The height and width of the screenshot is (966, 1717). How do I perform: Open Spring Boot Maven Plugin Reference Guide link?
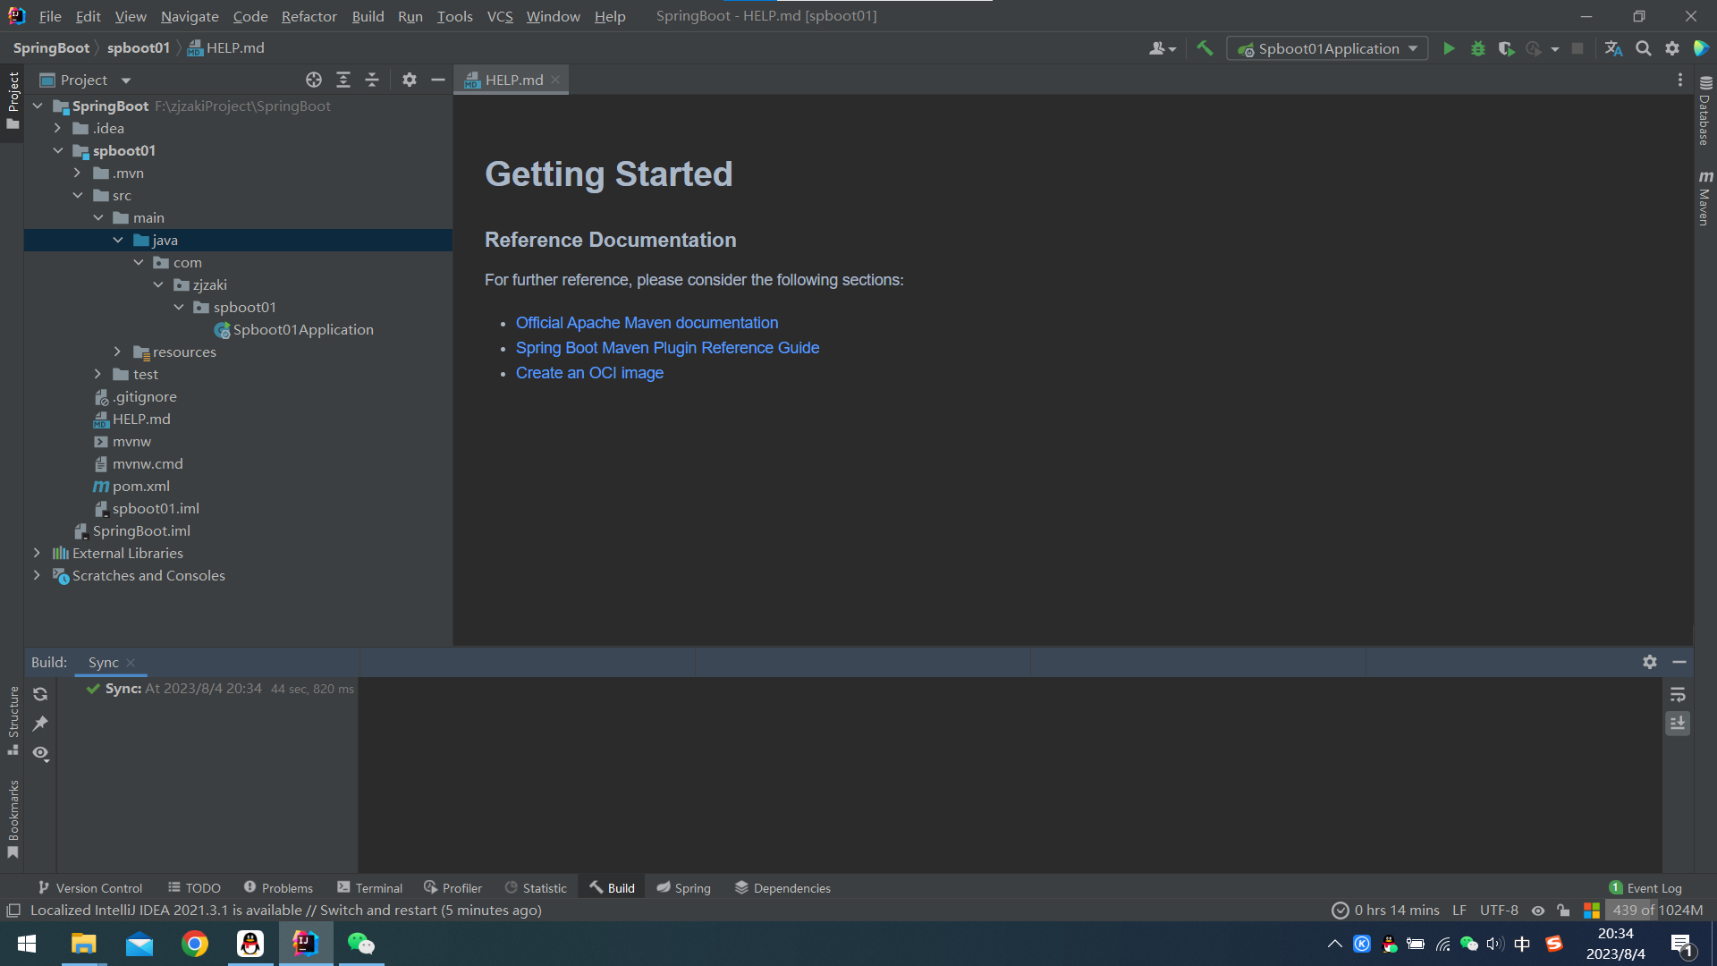[x=667, y=348]
